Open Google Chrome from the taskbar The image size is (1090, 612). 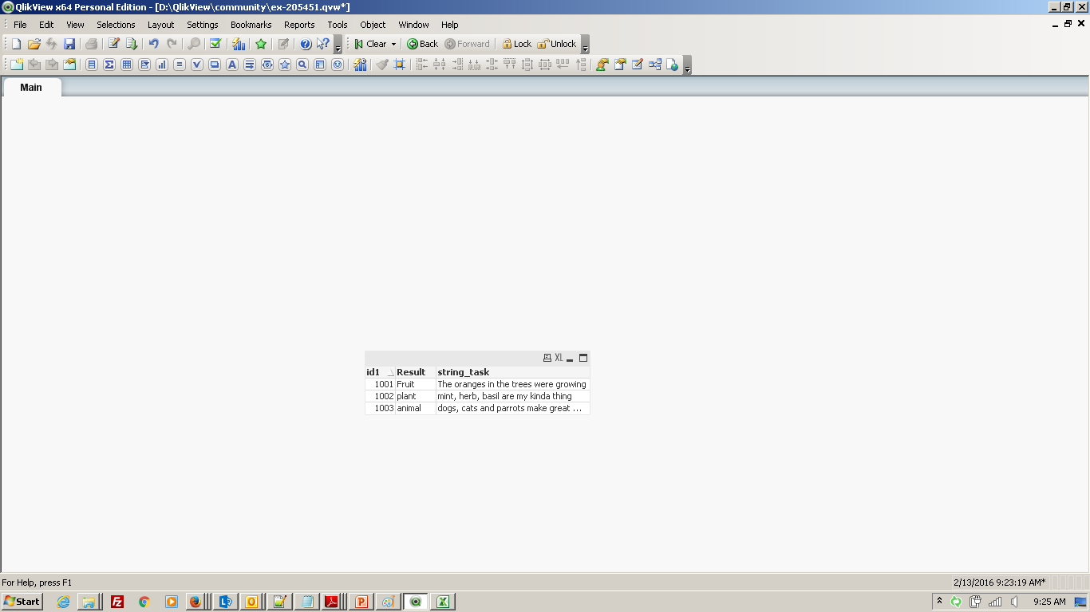click(x=144, y=602)
